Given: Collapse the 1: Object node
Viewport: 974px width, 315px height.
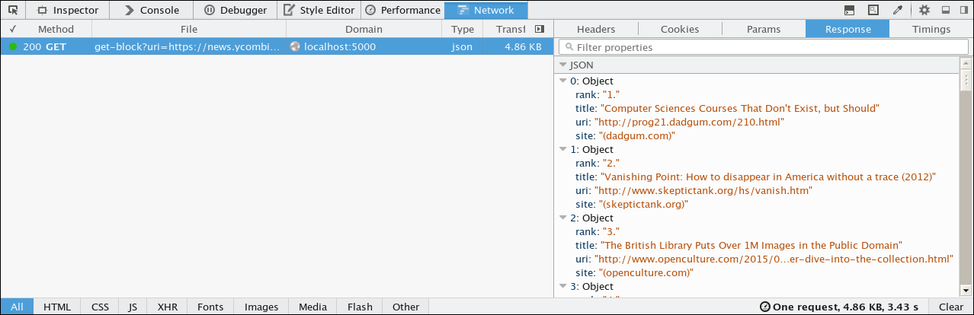Looking at the screenshot, I should (563, 149).
